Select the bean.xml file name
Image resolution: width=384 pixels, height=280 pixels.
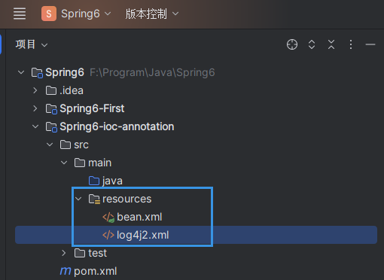coord(139,217)
